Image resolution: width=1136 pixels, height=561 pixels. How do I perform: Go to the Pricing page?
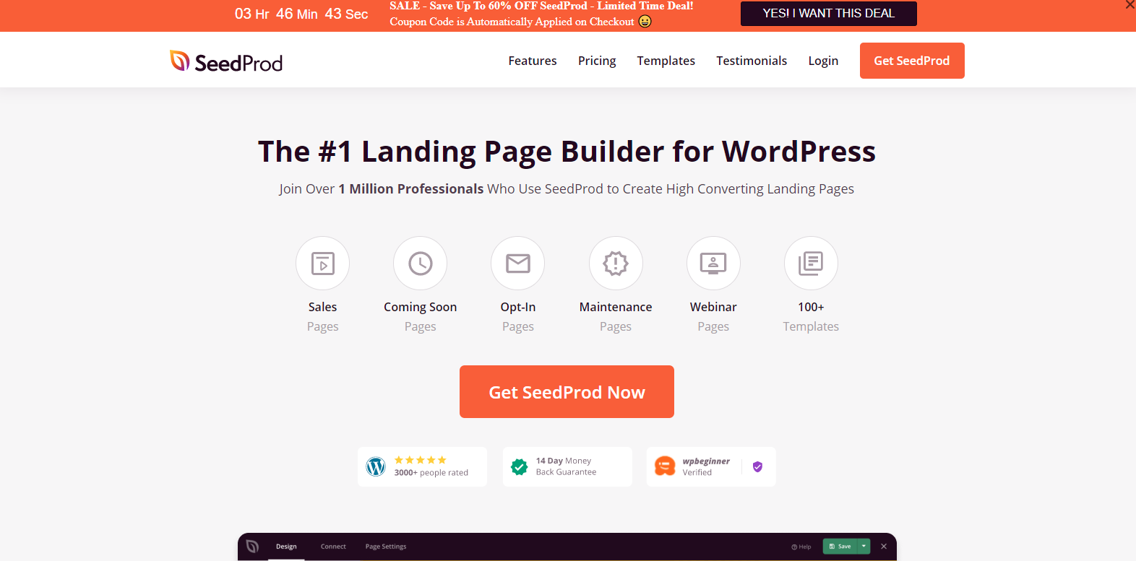tap(597, 61)
